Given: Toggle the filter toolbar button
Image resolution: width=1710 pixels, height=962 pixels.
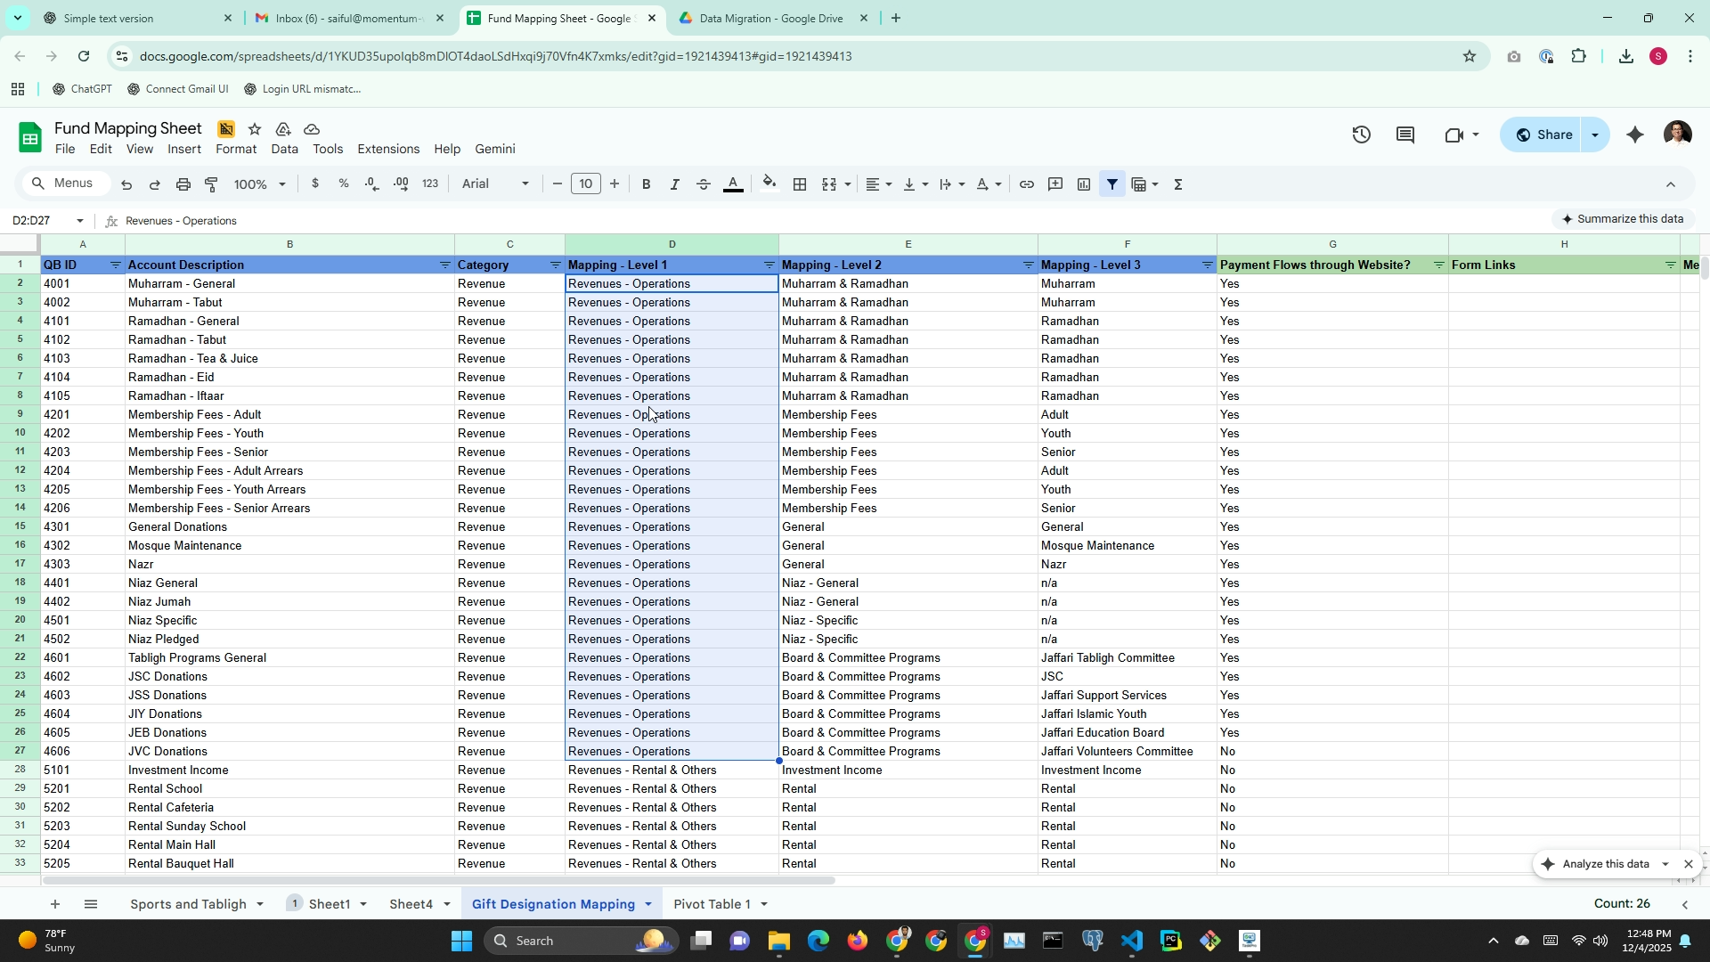Looking at the screenshot, I should [x=1112, y=184].
